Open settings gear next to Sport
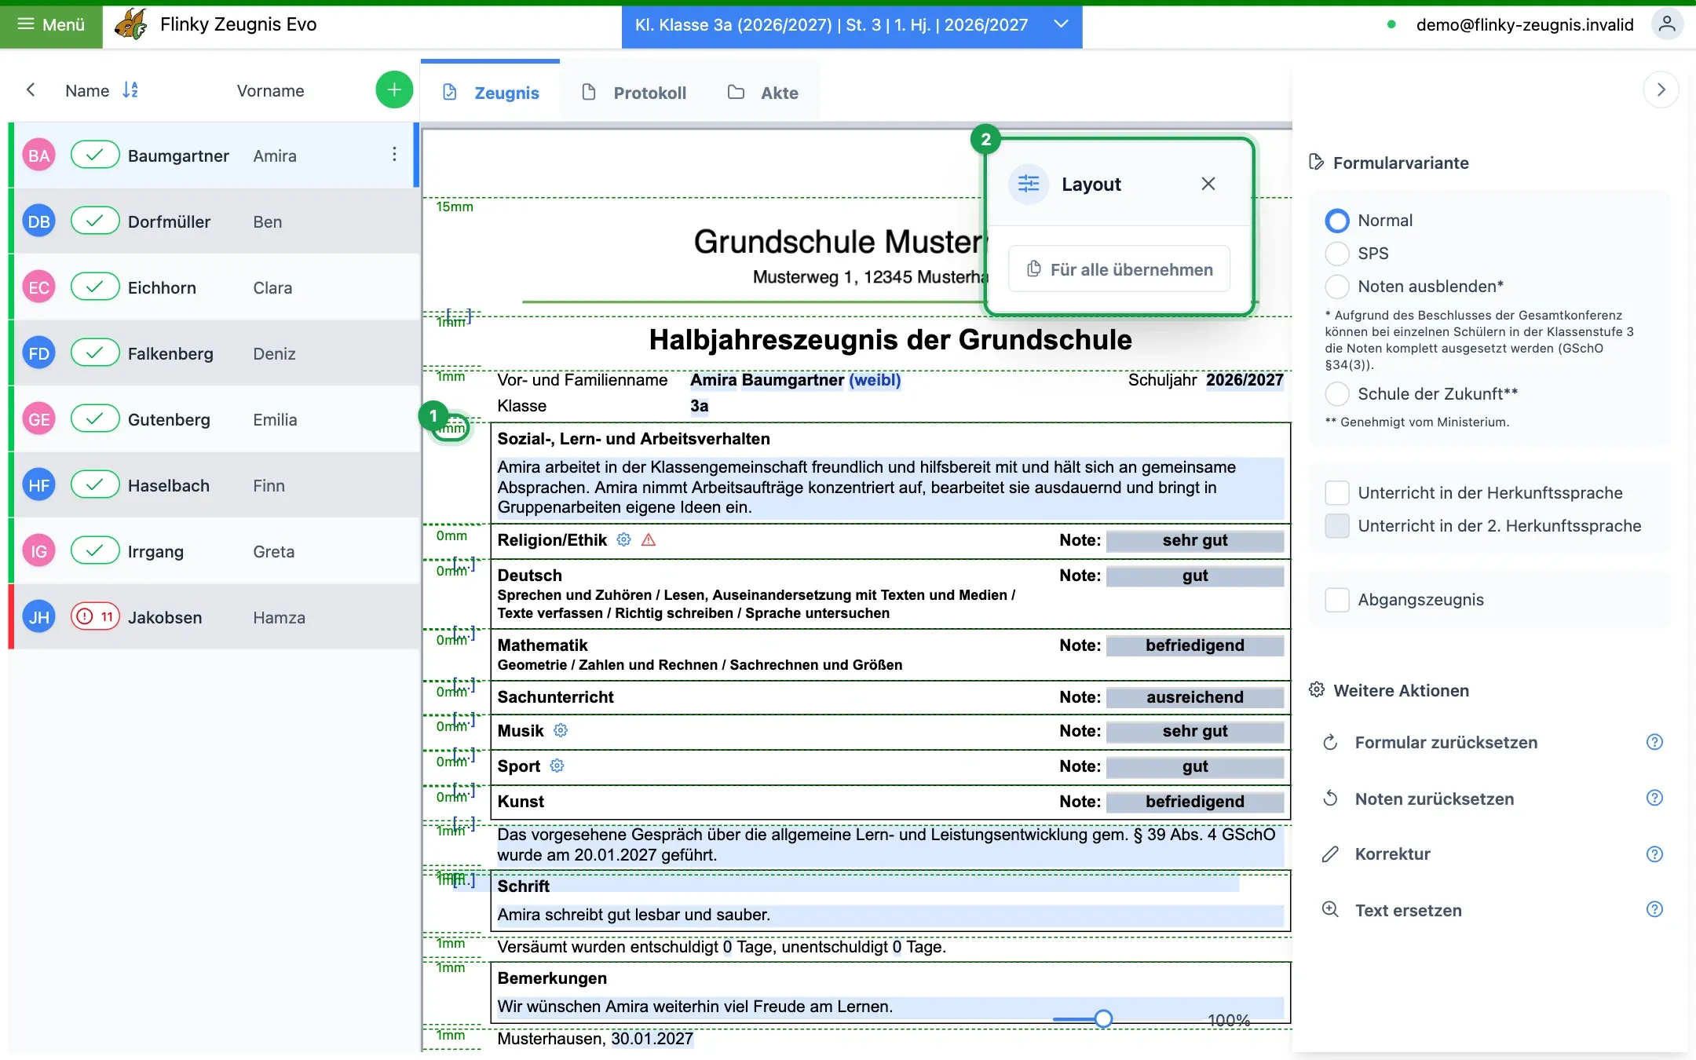The image size is (1696, 1060). (557, 766)
